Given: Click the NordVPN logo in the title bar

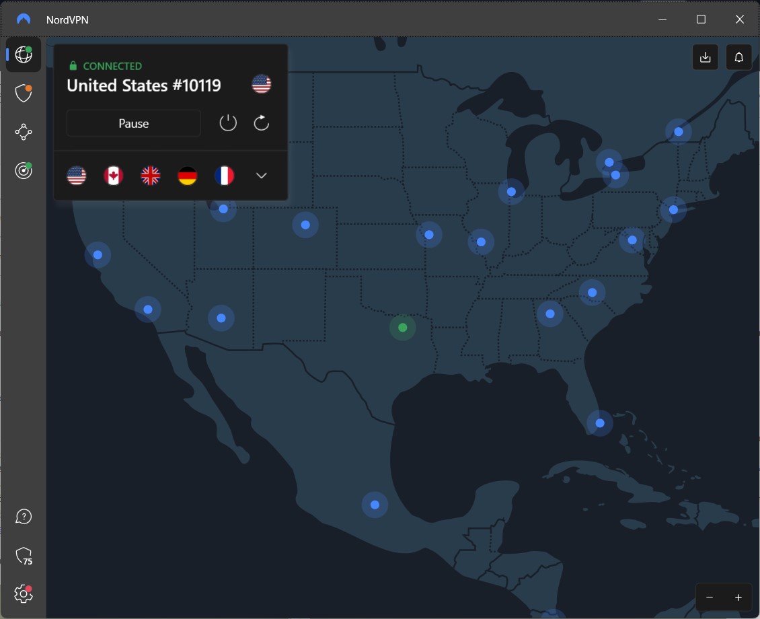Looking at the screenshot, I should tap(24, 20).
